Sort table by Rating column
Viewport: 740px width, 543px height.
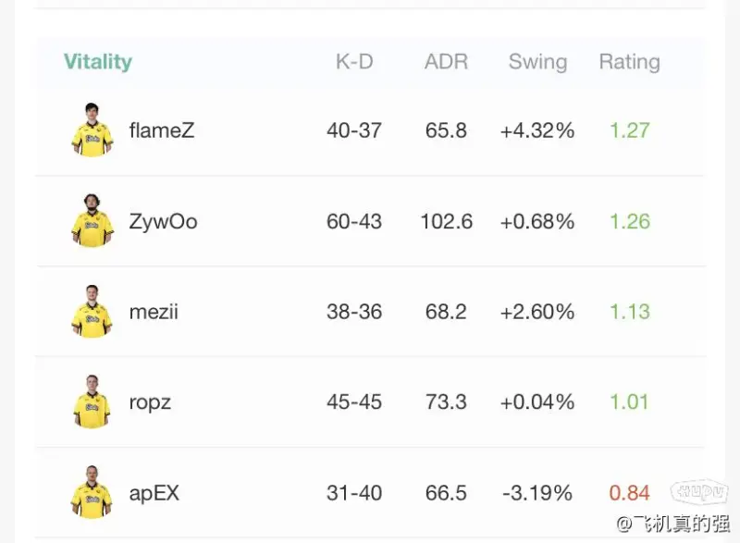point(629,62)
